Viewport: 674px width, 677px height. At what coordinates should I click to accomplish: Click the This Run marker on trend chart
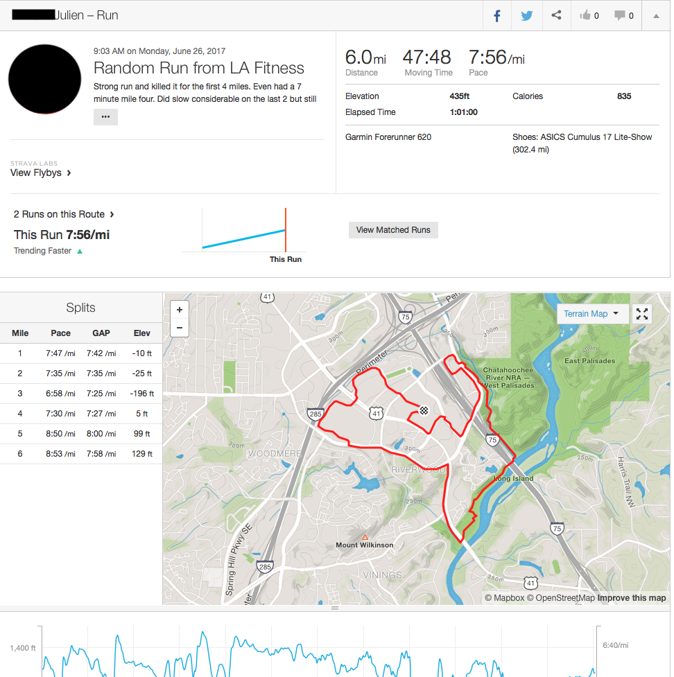(x=285, y=231)
